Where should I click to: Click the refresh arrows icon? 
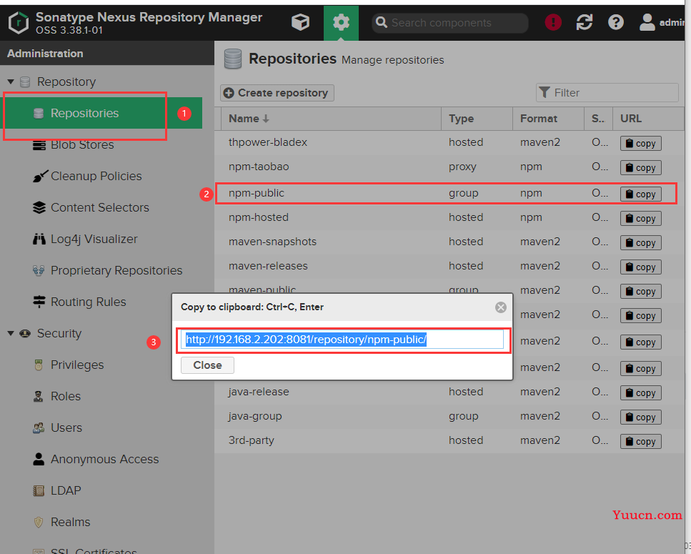click(585, 22)
